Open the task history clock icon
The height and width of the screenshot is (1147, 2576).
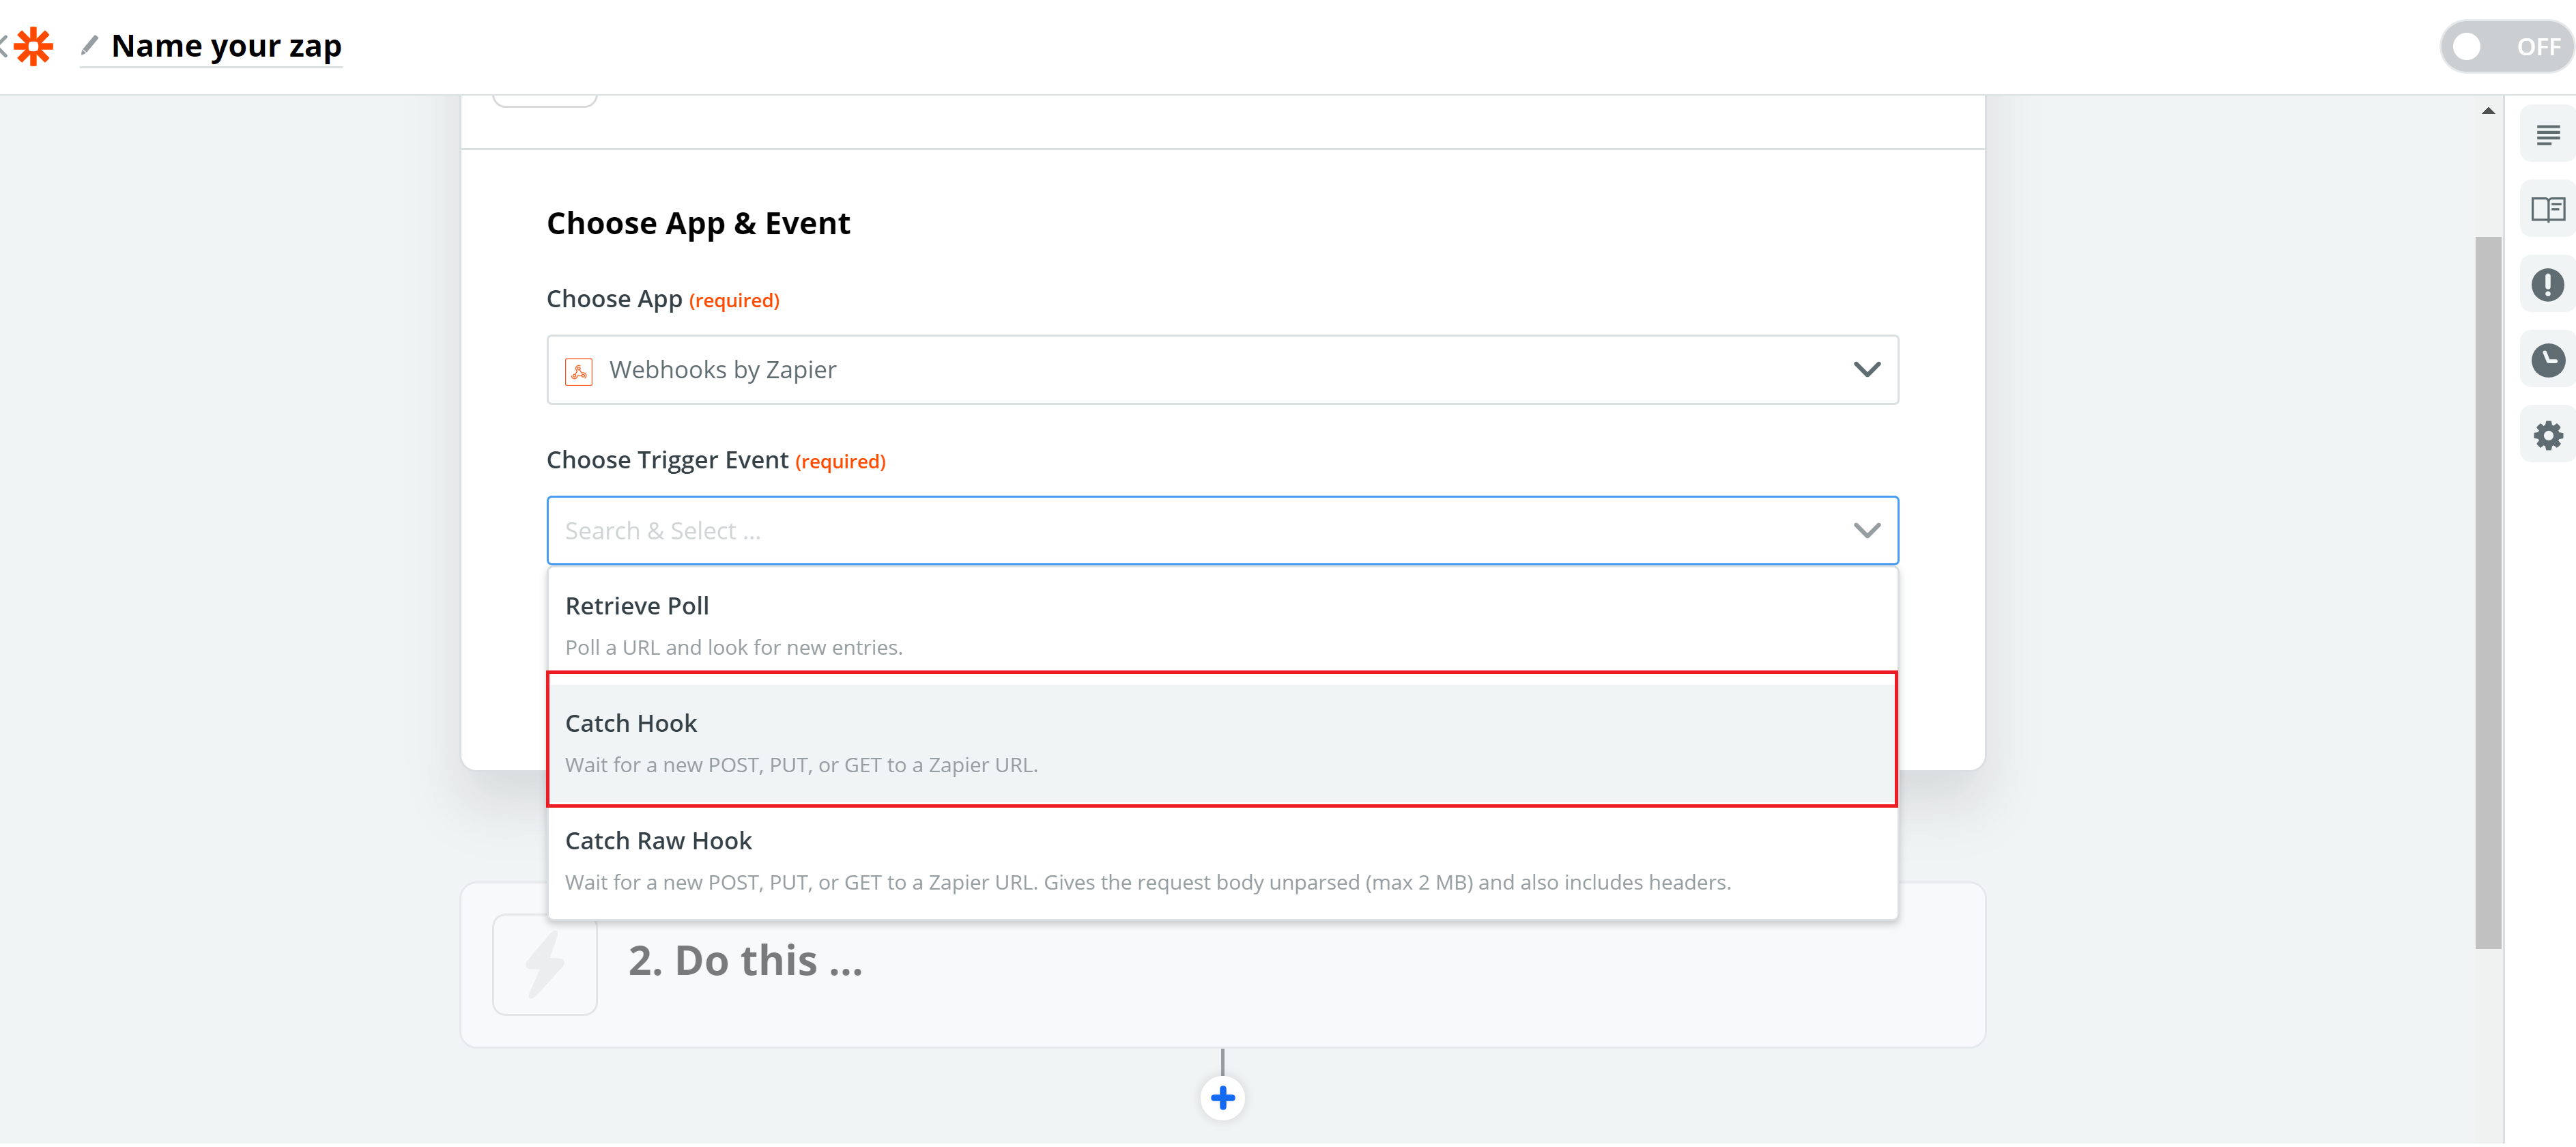pos(2548,360)
